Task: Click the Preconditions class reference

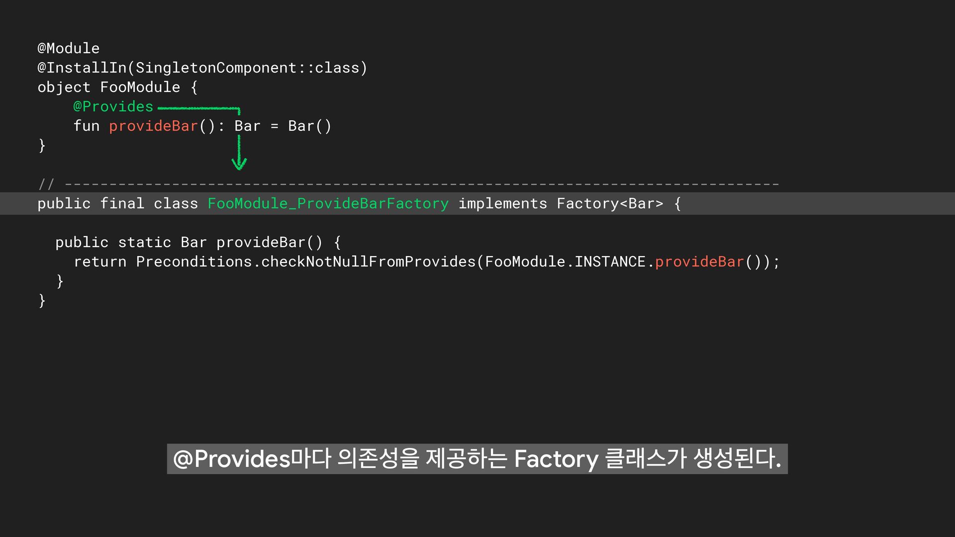Action: tap(194, 262)
